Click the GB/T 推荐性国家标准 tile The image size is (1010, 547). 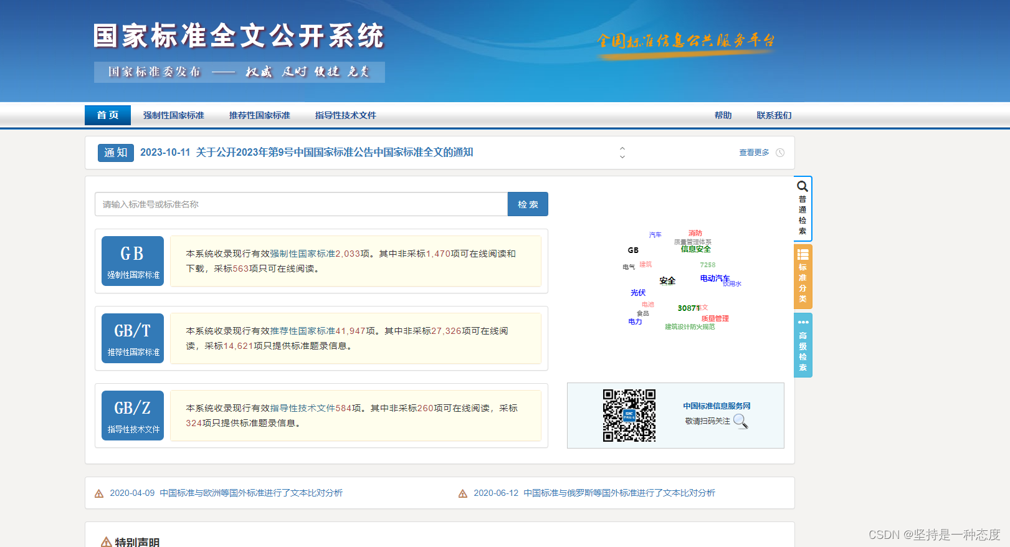tap(133, 338)
